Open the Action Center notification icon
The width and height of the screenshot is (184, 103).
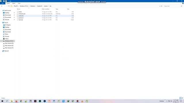point(181,101)
